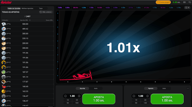Click avatar beside the 220.13 bet
Image resolution: width=192 pixels, height=107 pixels.
pos(4,39)
